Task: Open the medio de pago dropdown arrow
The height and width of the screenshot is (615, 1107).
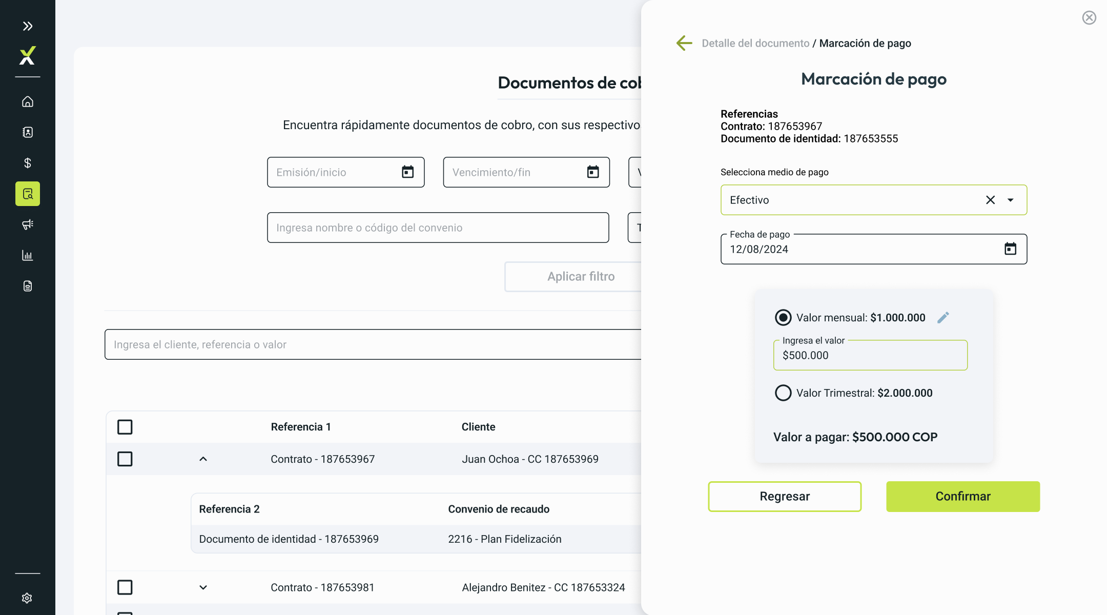Action: coord(1011,200)
